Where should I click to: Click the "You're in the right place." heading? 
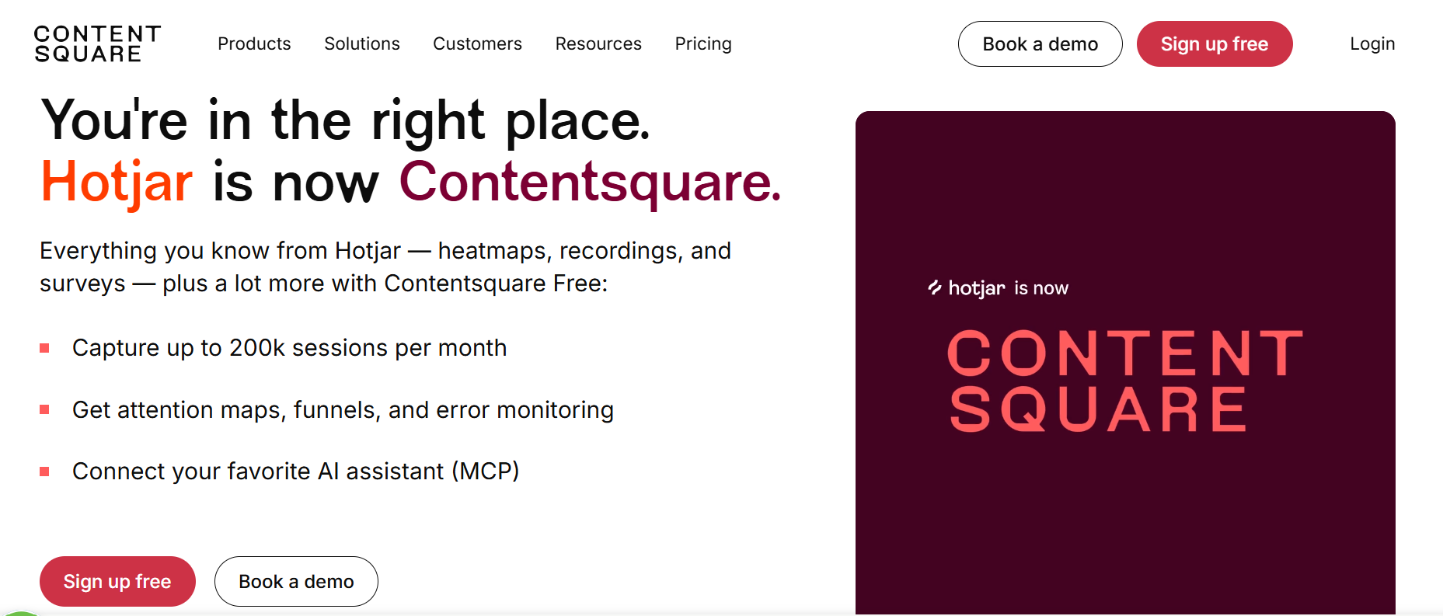pos(346,121)
